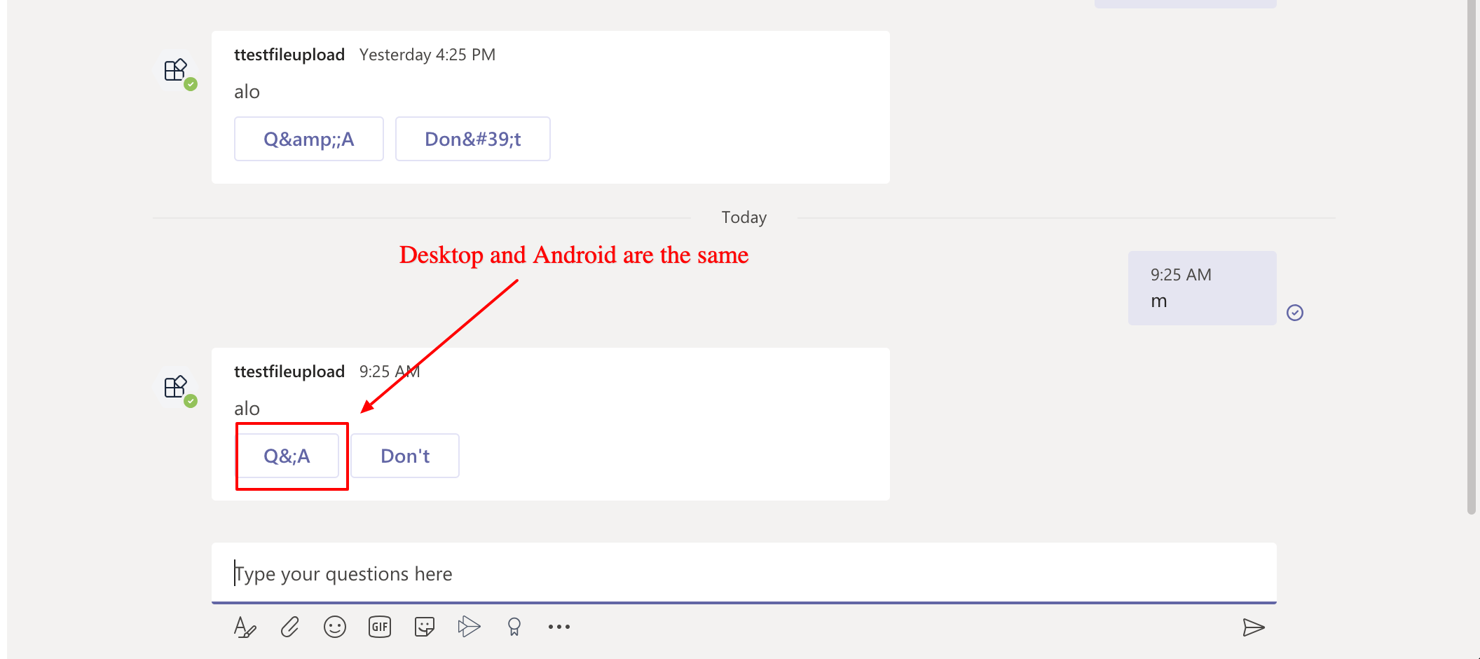This screenshot has height=659, width=1480.
Task: Click the ttestfileupload sender name
Action: [289, 372]
